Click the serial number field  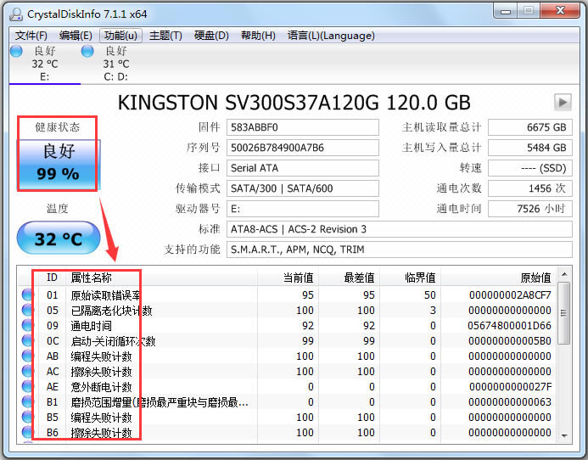[x=303, y=148]
